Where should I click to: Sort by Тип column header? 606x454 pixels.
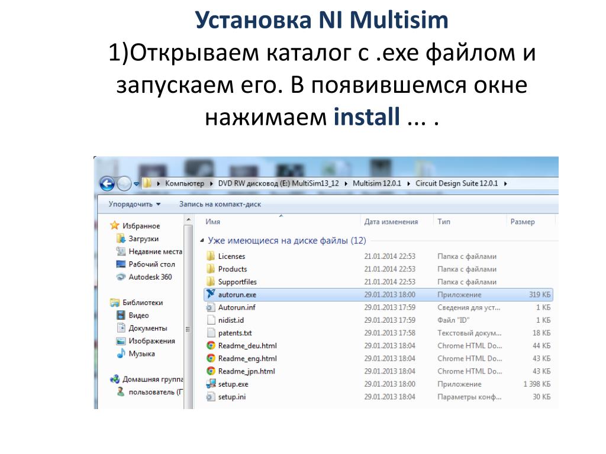tap(444, 222)
